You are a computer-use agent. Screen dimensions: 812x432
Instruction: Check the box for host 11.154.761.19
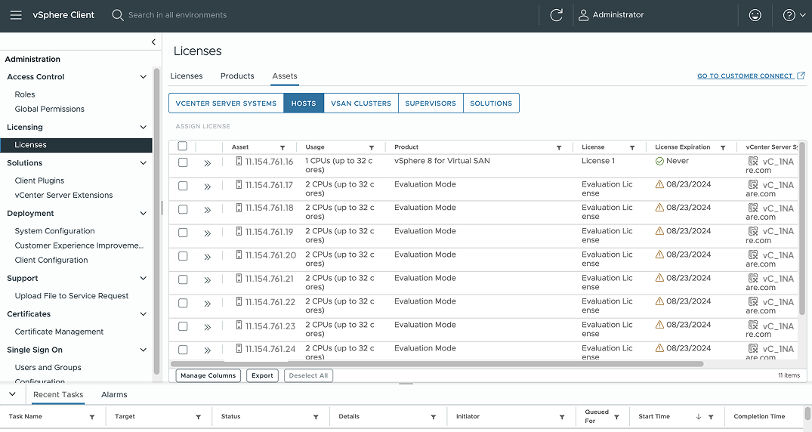pos(183,233)
